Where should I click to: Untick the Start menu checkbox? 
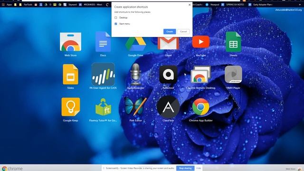point(116,24)
